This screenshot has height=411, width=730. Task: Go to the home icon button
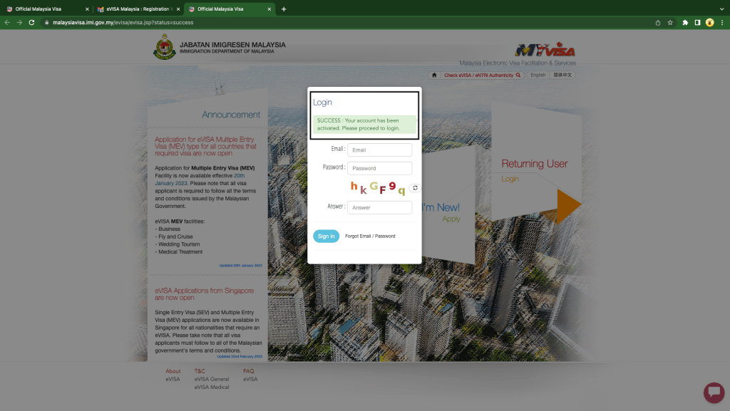(x=434, y=75)
